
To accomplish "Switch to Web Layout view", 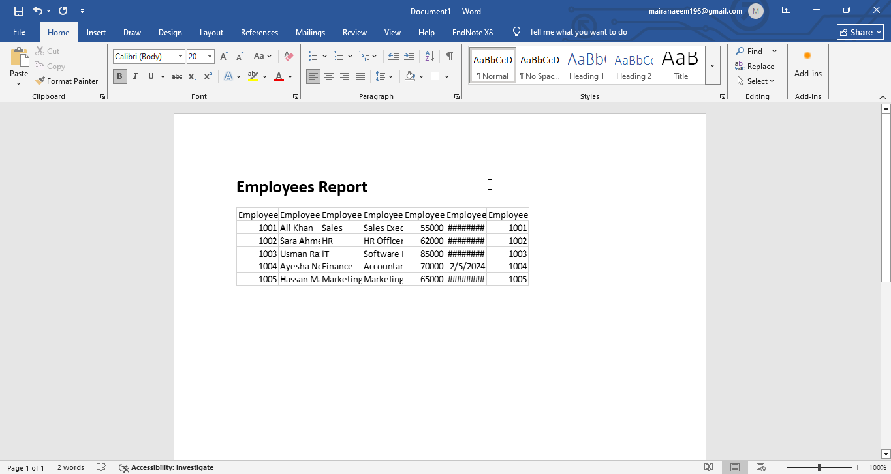I will 761,467.
